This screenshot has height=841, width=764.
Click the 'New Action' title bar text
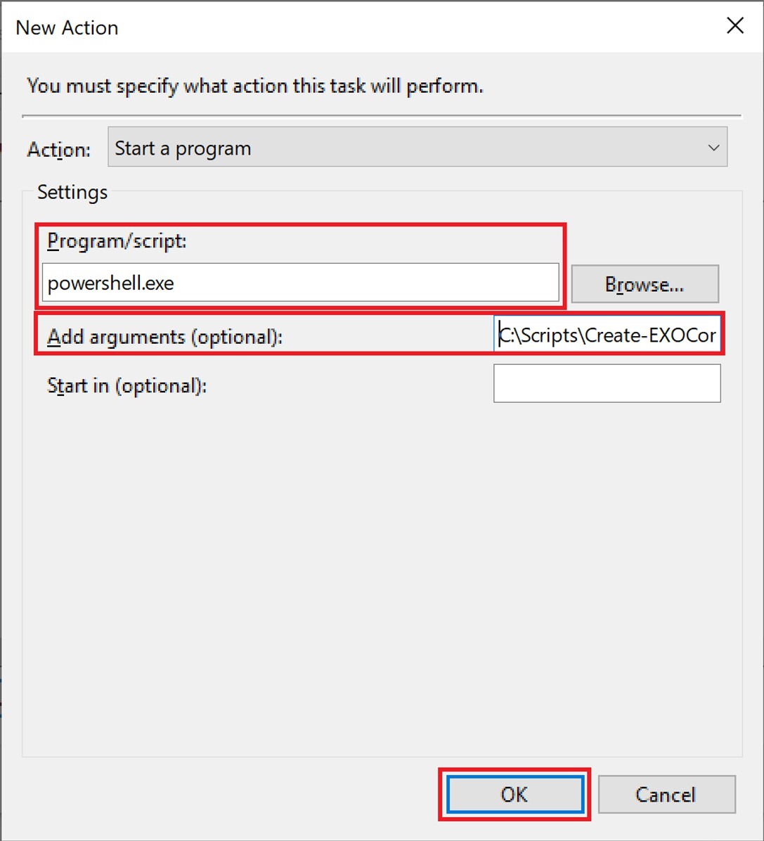[x=67, y=27]
